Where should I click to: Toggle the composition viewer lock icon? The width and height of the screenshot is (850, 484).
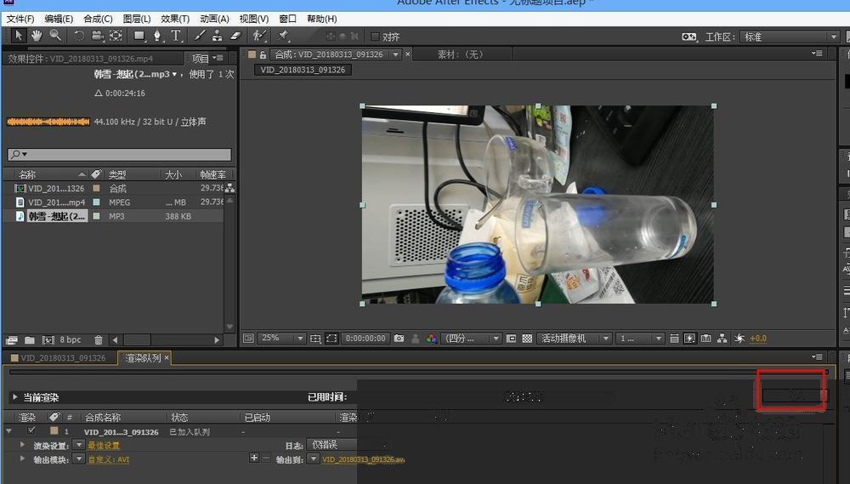click(x=263, y=54)
